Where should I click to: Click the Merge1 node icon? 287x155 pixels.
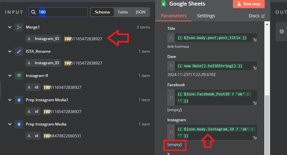[19, 27]
